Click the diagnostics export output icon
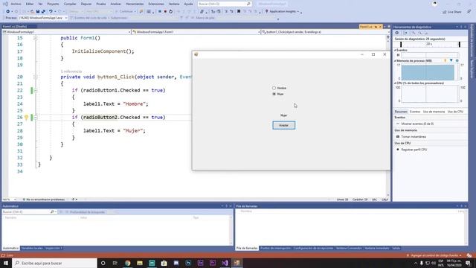 click(x=405, y=33)
